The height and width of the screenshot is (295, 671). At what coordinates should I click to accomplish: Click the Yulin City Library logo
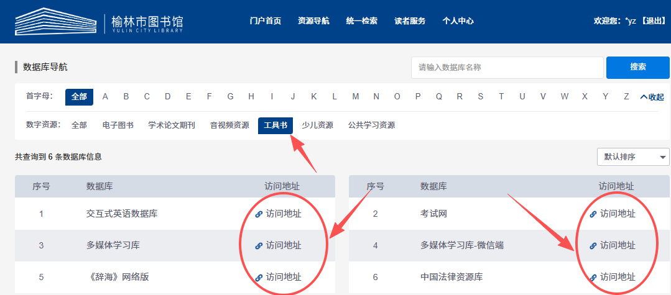(x=99, y=22)
